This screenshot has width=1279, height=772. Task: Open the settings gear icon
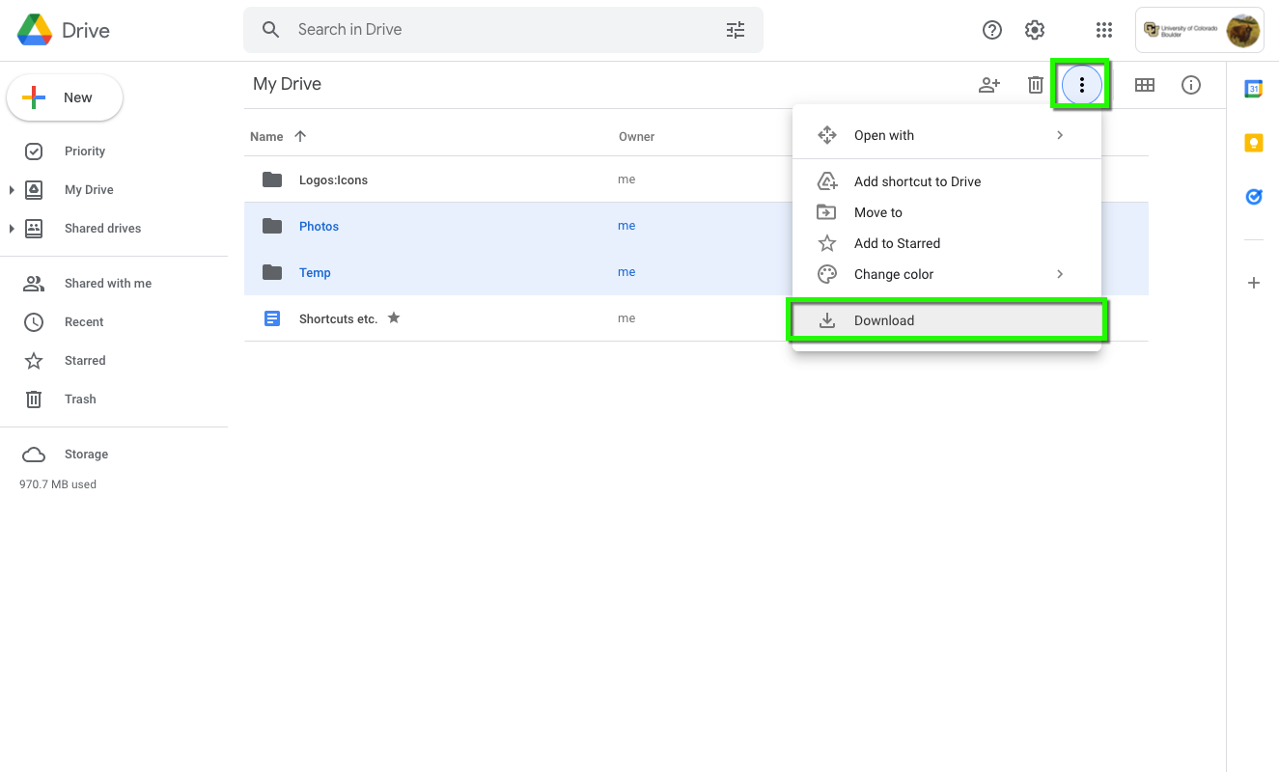click(1035, 30)
